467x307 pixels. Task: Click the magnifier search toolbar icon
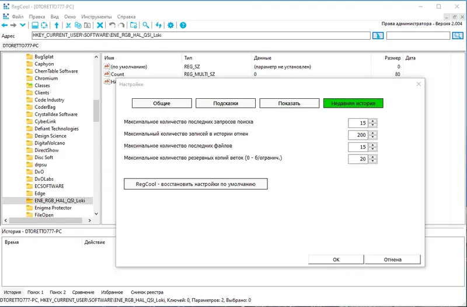pos(145,25)
